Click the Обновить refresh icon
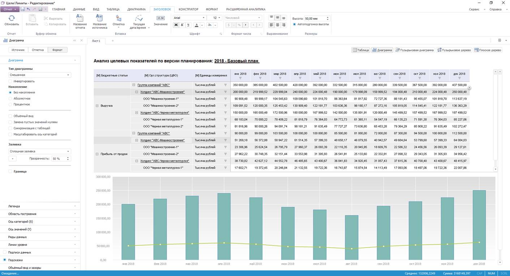This screenshot has height=276, width=510. click(x=12, y=18)
